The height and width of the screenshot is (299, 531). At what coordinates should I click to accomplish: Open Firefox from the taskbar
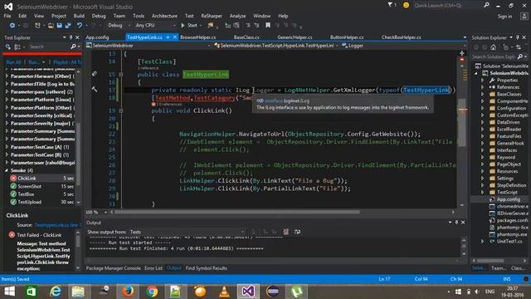[128, 292]
